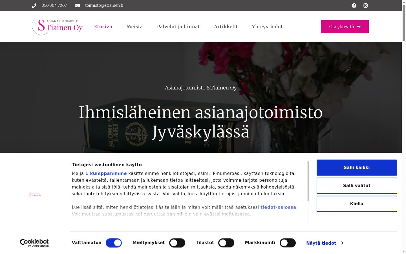Click the Ota yhteyttä button
406x254 pixels.
coord(345,27)
